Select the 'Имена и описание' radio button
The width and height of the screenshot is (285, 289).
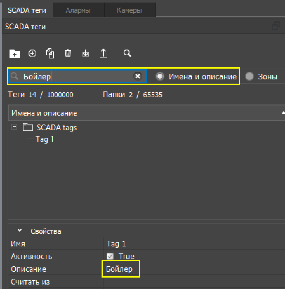160,77
